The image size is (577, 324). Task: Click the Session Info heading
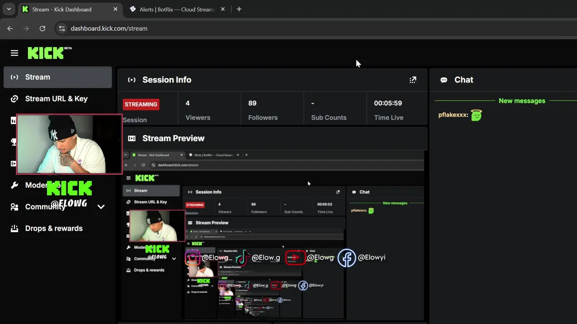(167, 80)
